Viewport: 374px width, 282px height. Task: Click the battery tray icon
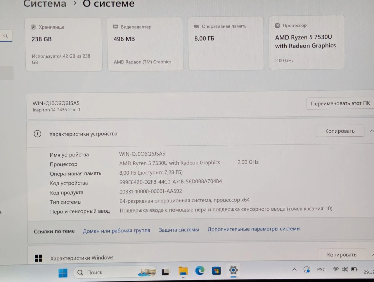tap(354, 269)
